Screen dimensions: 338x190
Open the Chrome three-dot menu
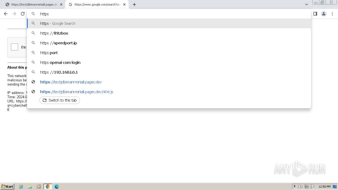coord(332,14)
